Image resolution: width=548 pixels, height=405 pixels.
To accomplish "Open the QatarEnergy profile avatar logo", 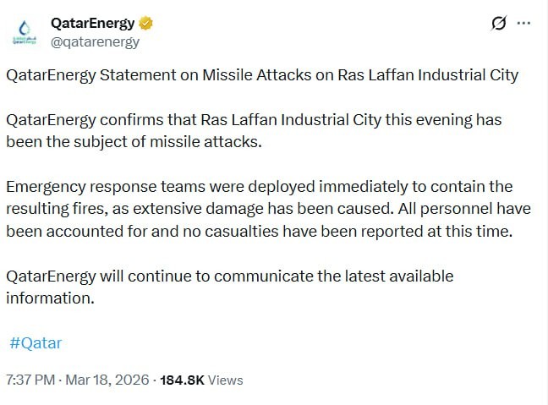I will pos(23,31).
